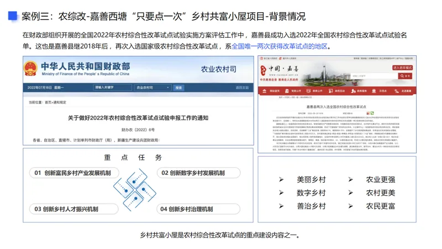442x249 pixels.
Task: Click the third icon in Jiashan's red nav bar
Action: 308,91
